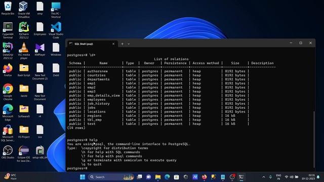The image size is (324, 182).
Task: Click the 'tbl_emp' table name
Action: [x=94, y=120]
